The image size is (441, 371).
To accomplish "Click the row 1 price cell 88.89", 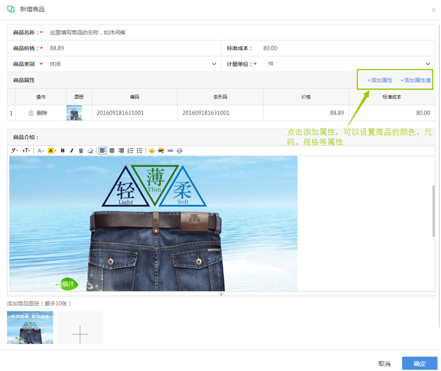I will tap(306, 113).
